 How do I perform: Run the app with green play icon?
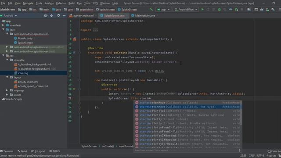pyautogui.click(x=202, y=9)
